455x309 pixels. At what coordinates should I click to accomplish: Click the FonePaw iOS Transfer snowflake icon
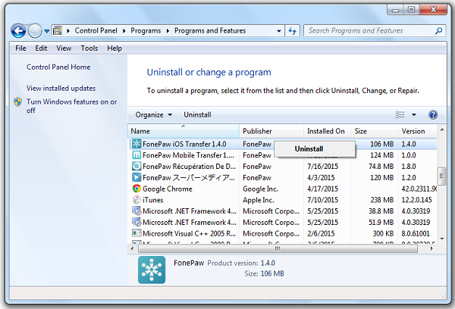136,144
